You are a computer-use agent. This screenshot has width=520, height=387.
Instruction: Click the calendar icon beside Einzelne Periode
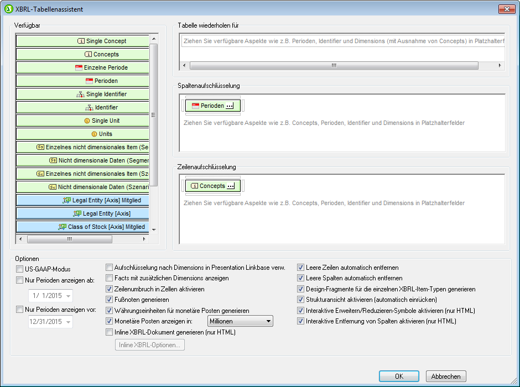pos(79,67)
